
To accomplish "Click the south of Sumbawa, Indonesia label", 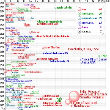I will pos(33,72).
